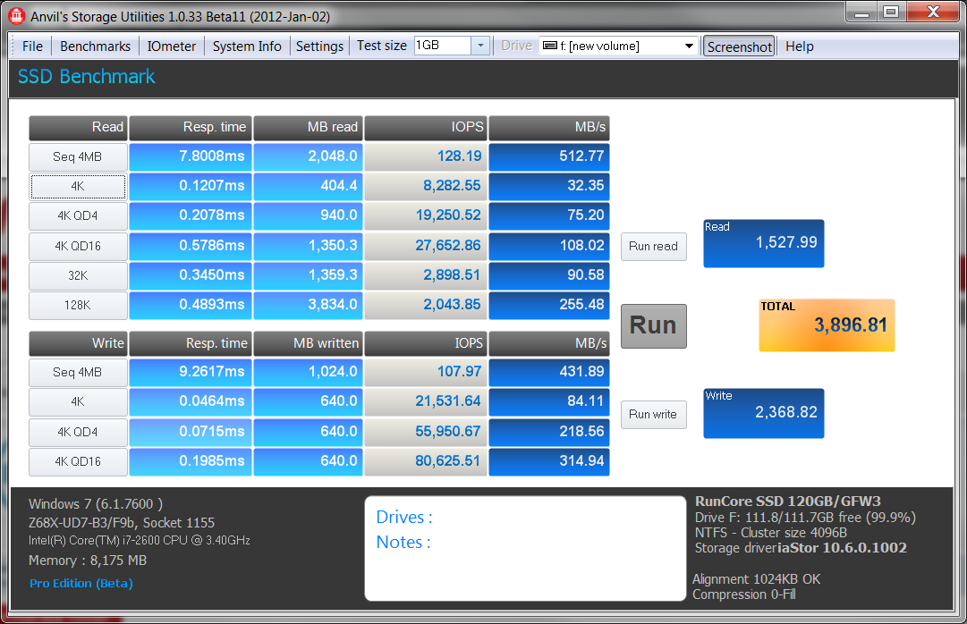The image size is (967, 624).
Task: Click the Run read button
Action: pyautogui.click(x=653, y=247)
